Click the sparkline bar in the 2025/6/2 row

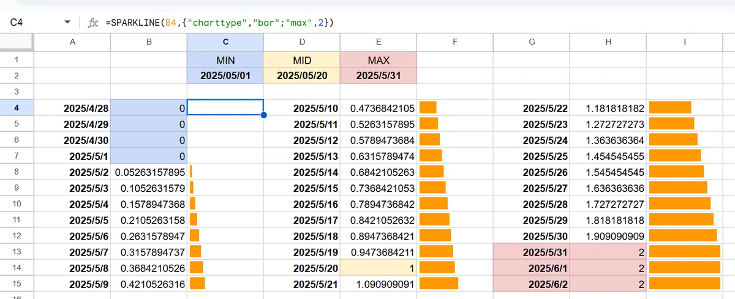(685, 283)
